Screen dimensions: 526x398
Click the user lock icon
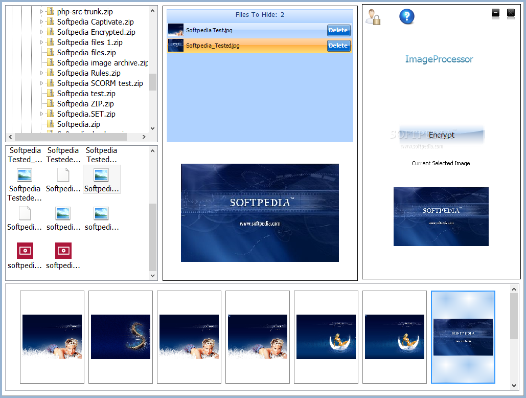click(373, 17)
